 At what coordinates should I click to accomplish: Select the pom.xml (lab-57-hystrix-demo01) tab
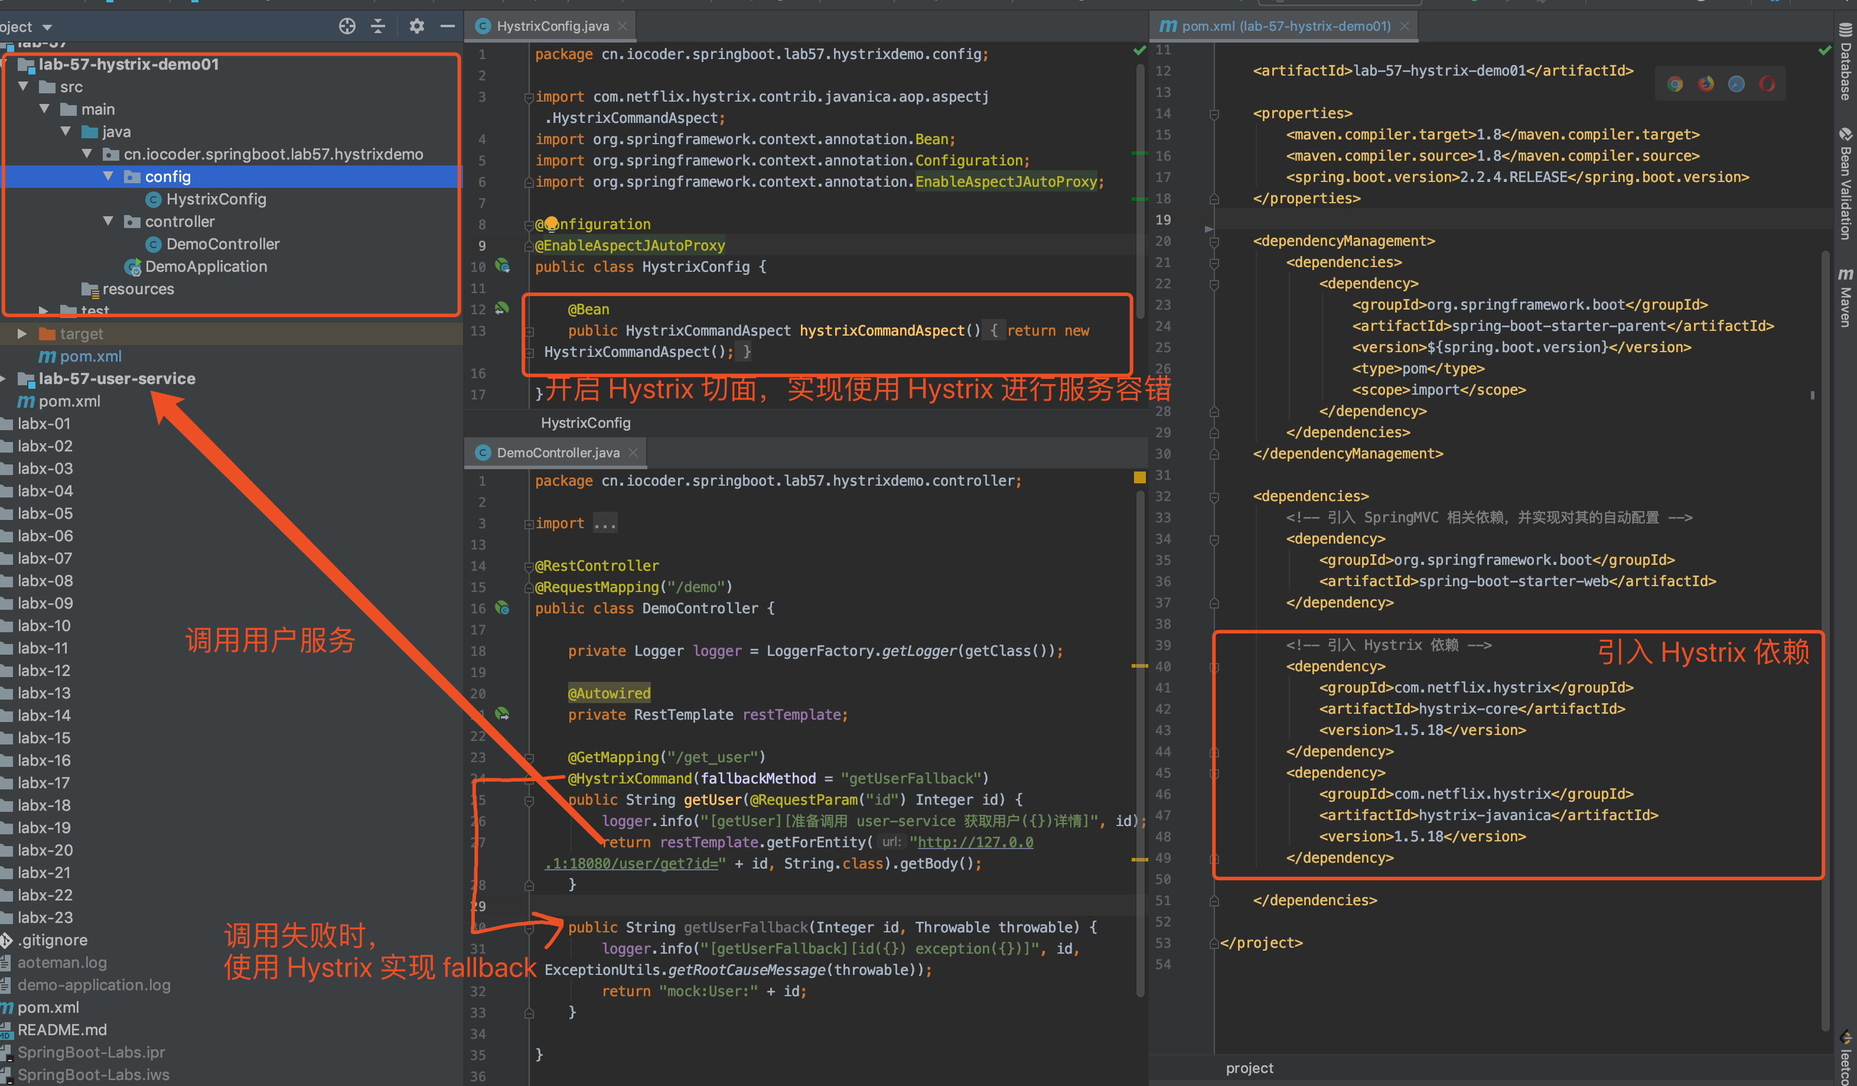coord(1285,27)
